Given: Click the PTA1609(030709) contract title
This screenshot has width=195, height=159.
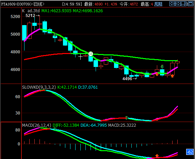Looking at the screenshot, I should tap(16, 4).
